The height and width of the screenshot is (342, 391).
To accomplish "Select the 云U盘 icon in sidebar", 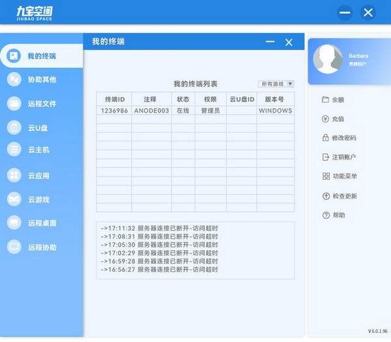I will [x=14, y=127].
